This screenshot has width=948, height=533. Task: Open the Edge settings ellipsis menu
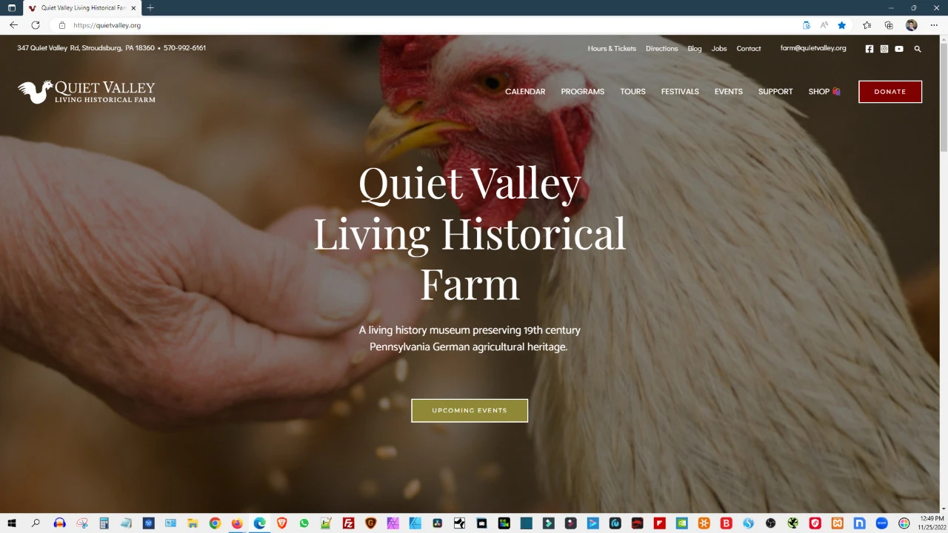coord(934,25)
